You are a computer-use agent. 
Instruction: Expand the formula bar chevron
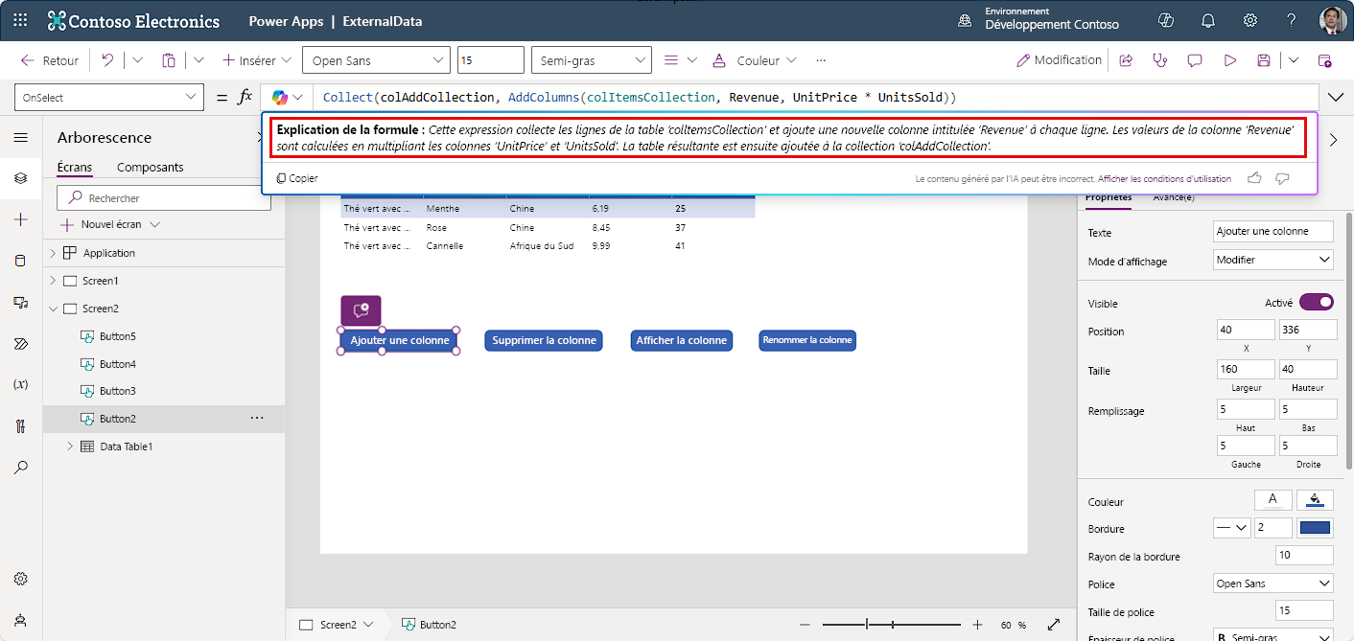tap(1337, 98)
